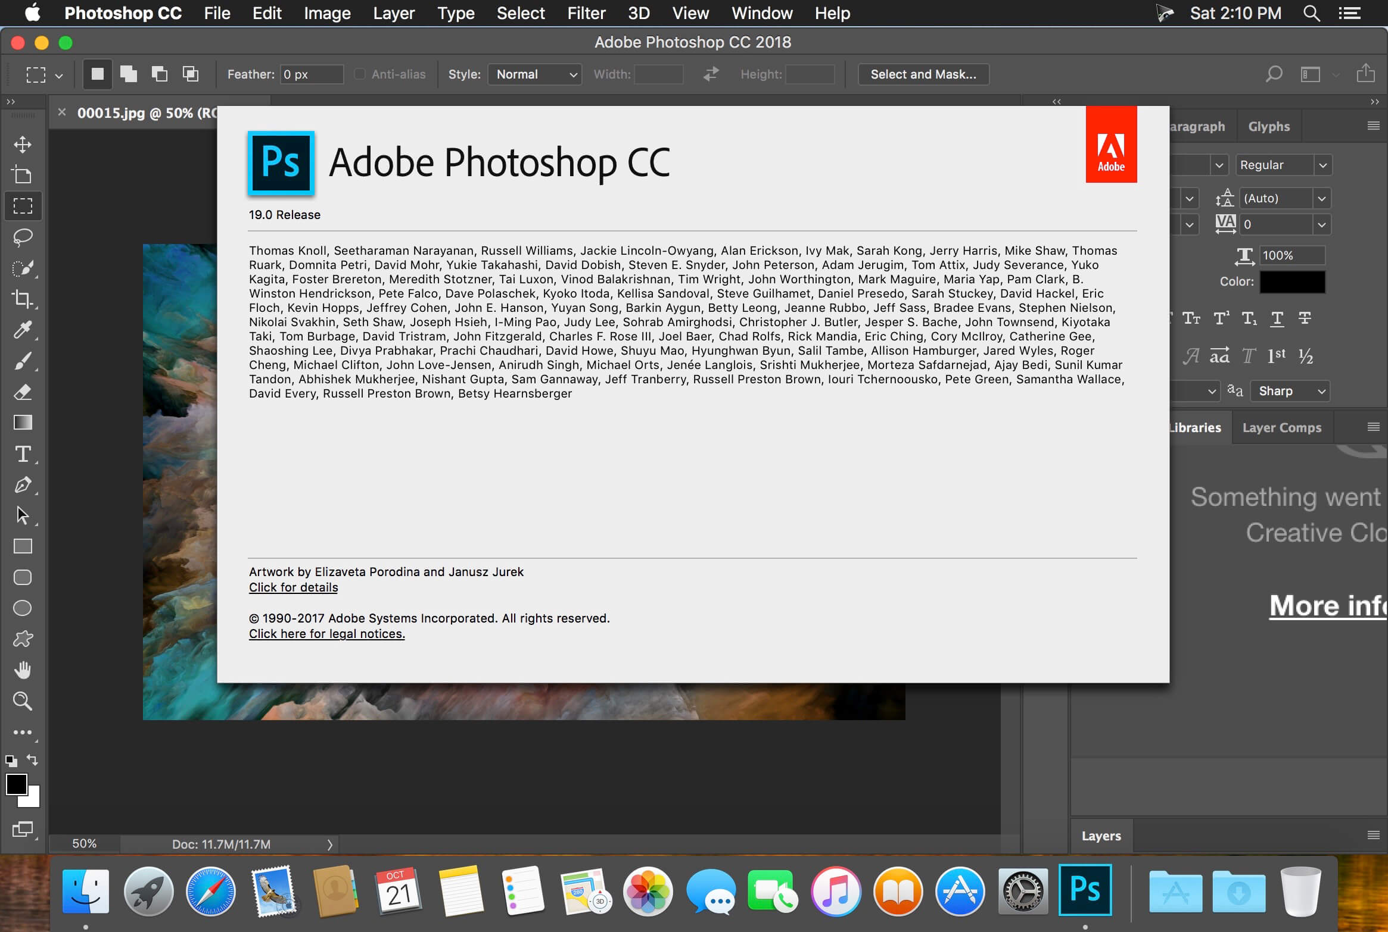Open the Layer menu
The width and height of the screenshot is (1388, 932).
point(394,12)
